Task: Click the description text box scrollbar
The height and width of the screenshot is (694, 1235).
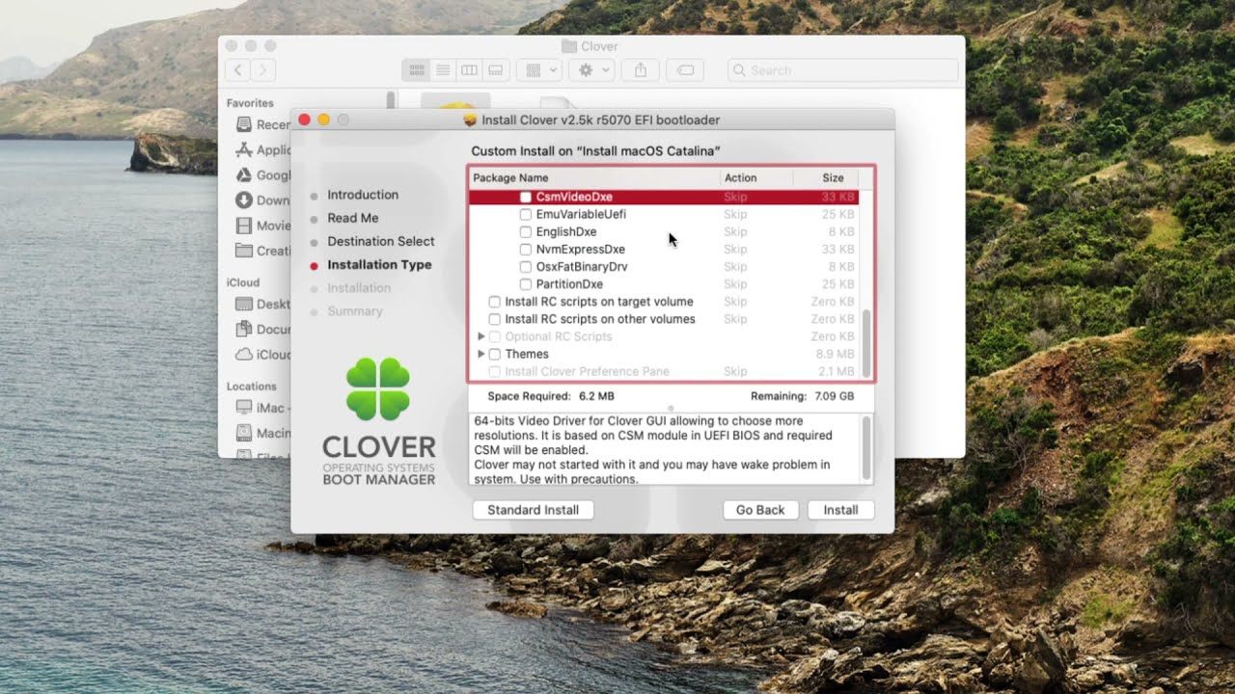Action: pyautogui.click(x=866, y=449)
